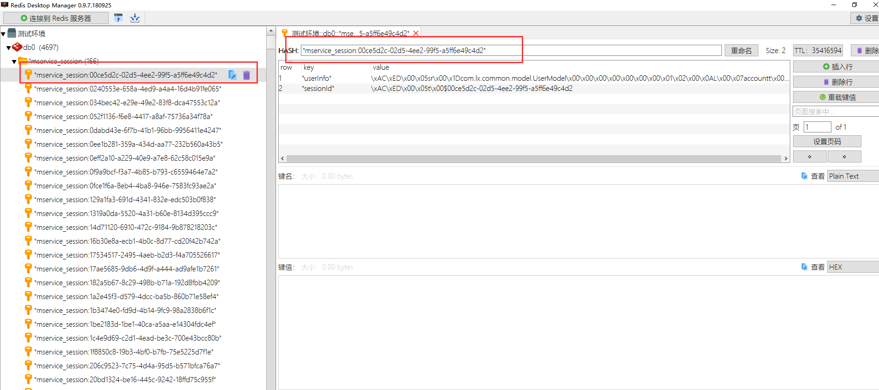Select key mservice_session:1b3474e0

coord(125,310)
